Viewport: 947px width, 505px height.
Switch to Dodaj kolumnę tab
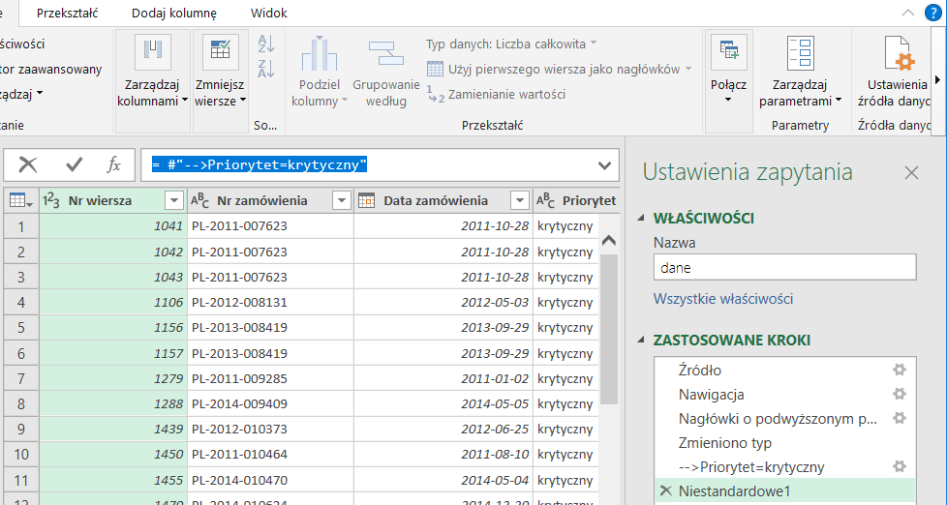(173, 13)
